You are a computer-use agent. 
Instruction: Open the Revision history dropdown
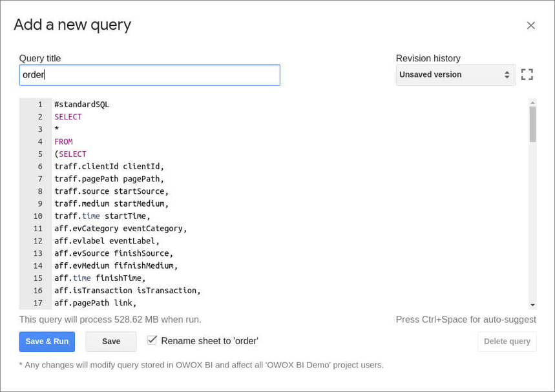tap(456, 75)
